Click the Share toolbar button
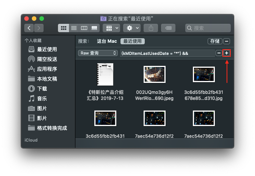 pyautogui.click(x=151, y=28)
